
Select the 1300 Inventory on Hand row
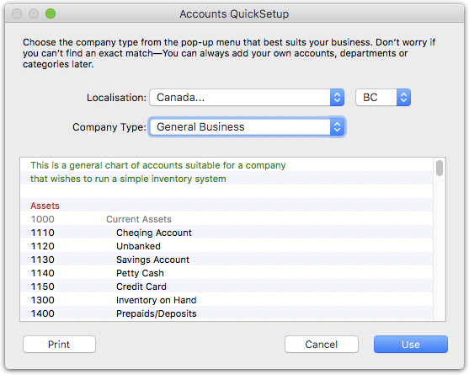tap(227, 300)
